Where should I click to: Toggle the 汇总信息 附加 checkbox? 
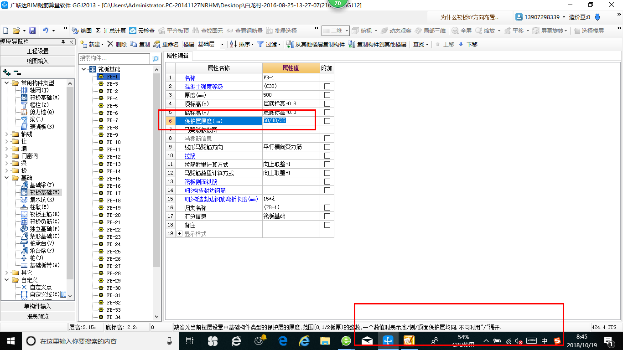pyautogui.click(x=327, y=216)
